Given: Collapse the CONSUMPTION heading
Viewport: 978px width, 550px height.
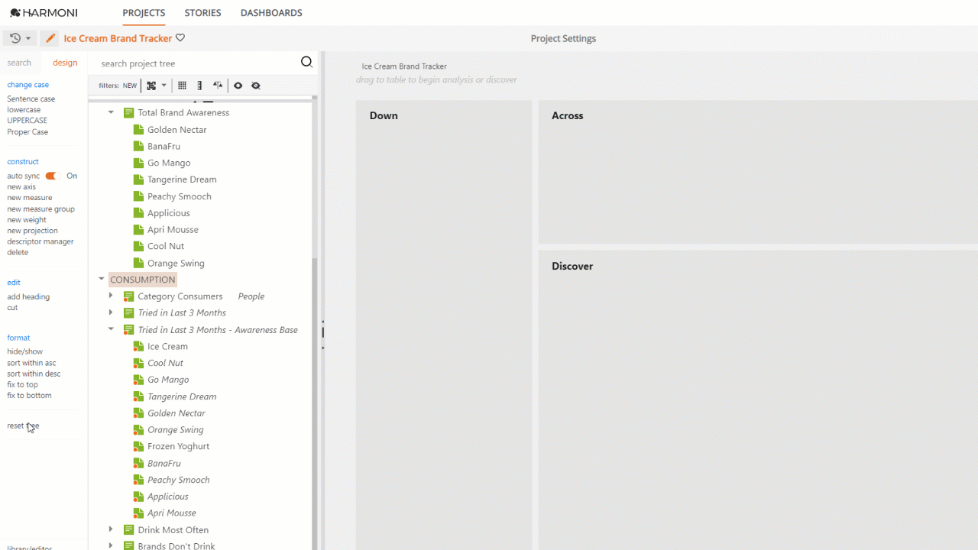Looking at the screenshot, I should point(101,280).
